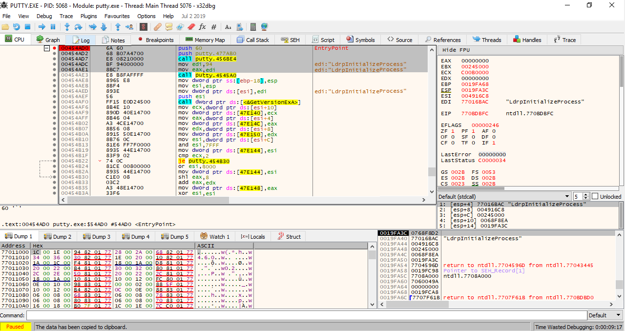Click the Step Into icon
This screenshot has width=625, height=331.
(67, 27)
